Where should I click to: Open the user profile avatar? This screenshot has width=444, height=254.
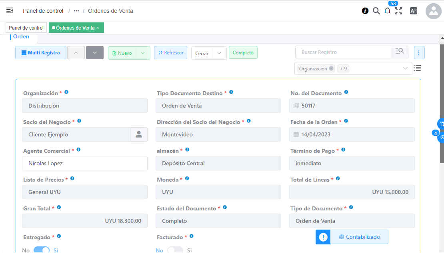click(433, 11)
